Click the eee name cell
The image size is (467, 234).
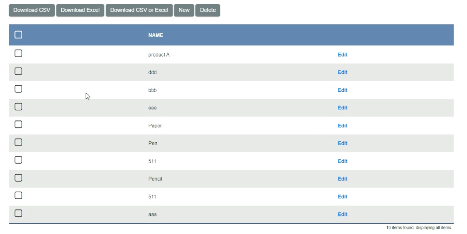[x=153, y=108]
